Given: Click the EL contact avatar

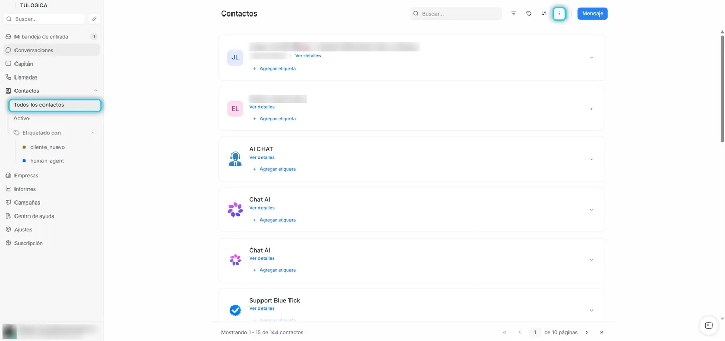Looking at the screenshot, I should coord(235,109).
